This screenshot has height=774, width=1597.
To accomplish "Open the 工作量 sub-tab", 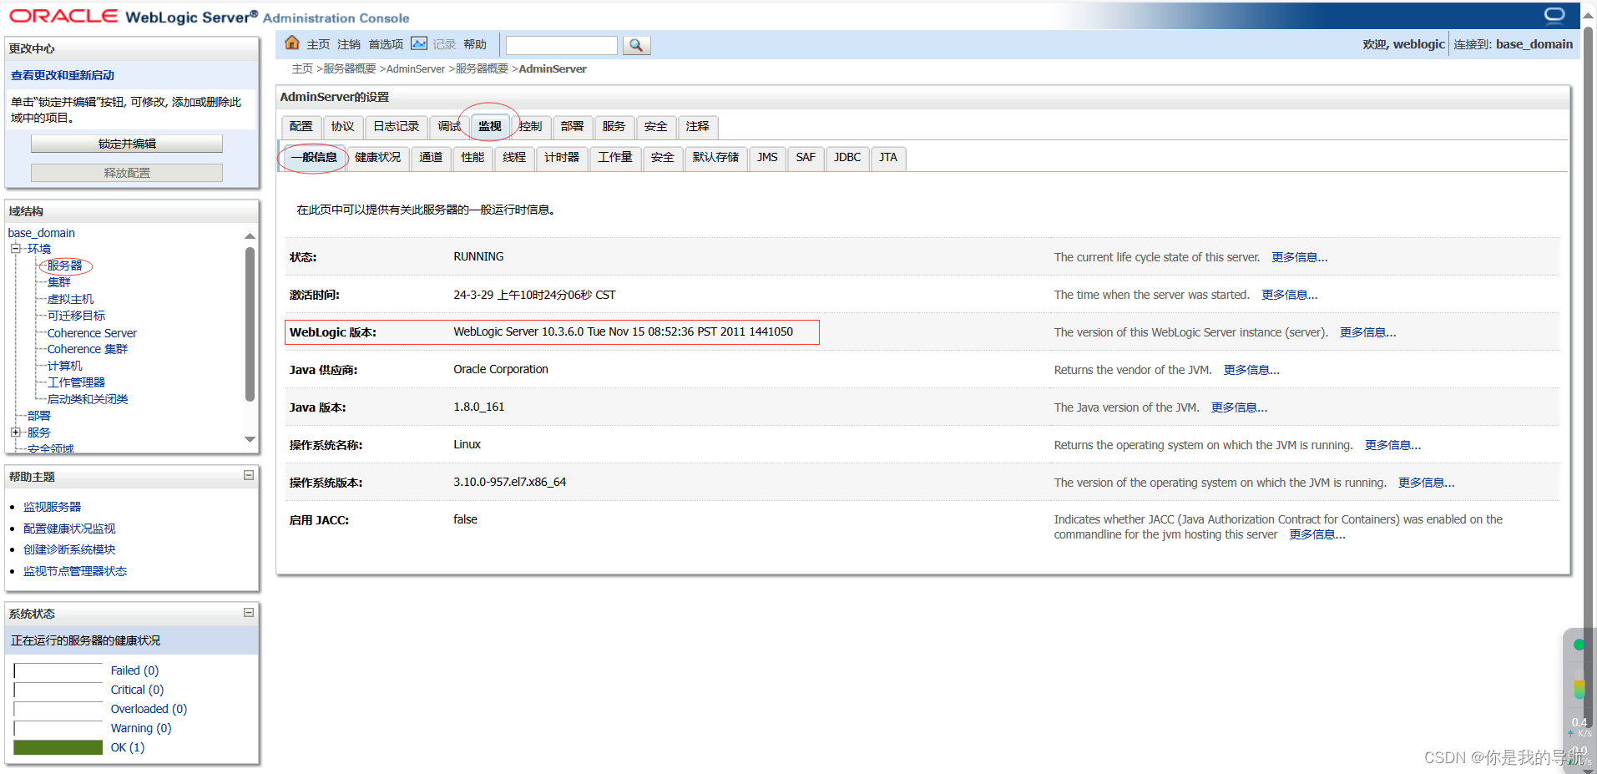I will coord(615,158).
